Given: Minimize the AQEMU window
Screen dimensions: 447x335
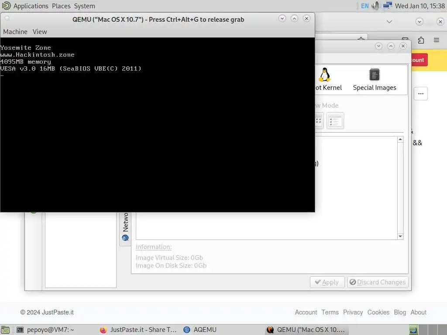Looking at the screenshot, I should click(x=378, y=46).
